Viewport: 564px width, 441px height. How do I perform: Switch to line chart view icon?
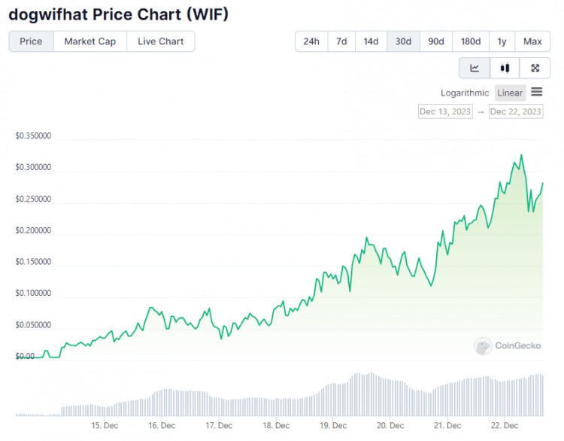[475, 68]
